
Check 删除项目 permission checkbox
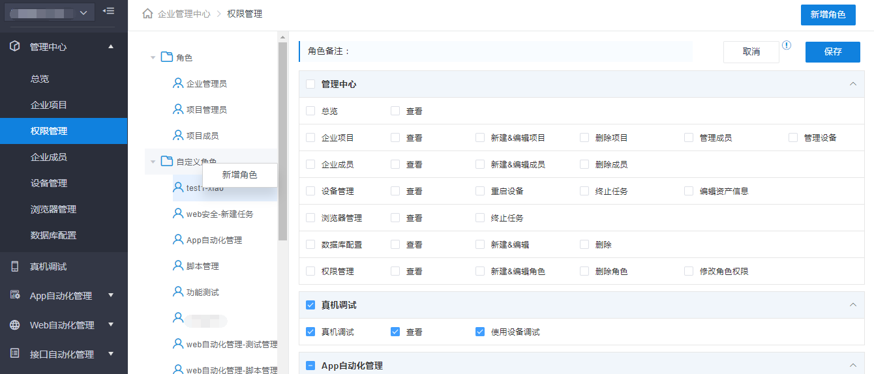[584, 137]
